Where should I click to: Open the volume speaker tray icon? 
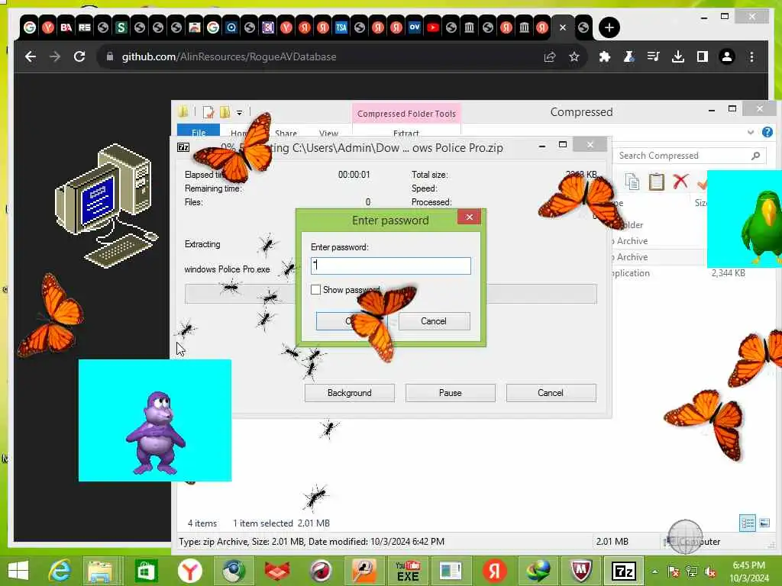(x=709, y=572)
